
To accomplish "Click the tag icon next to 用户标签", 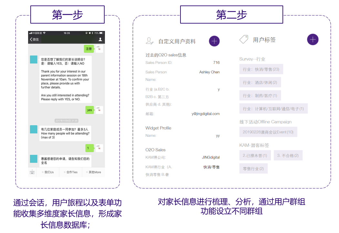I will point(244,39).
